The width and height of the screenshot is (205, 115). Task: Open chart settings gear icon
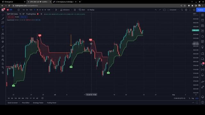186,10
